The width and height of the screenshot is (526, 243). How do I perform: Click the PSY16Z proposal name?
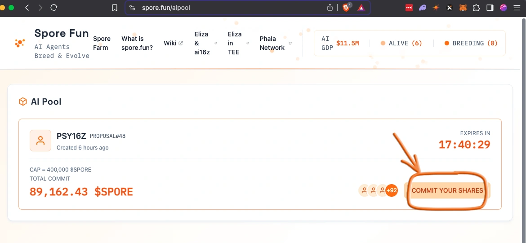coord(71,136)
